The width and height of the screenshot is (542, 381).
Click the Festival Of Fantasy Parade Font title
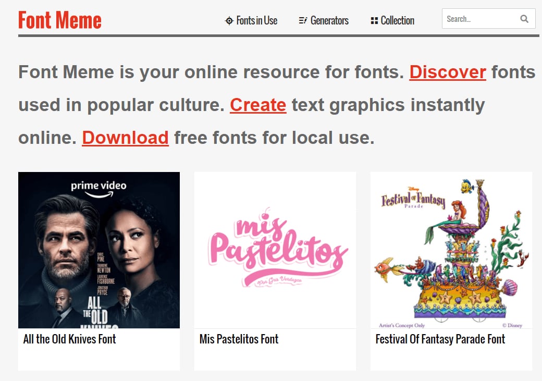pyautogui.click(x=440, y=339)
